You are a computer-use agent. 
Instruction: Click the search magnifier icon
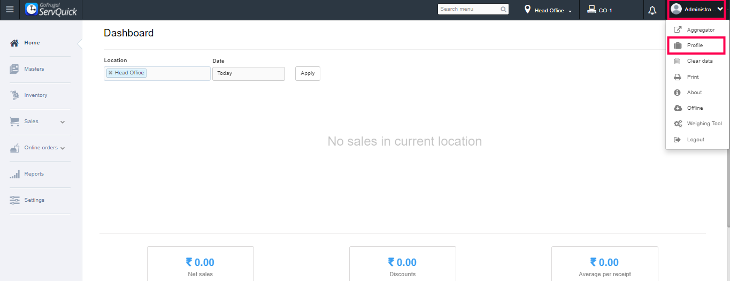[503, 9]
